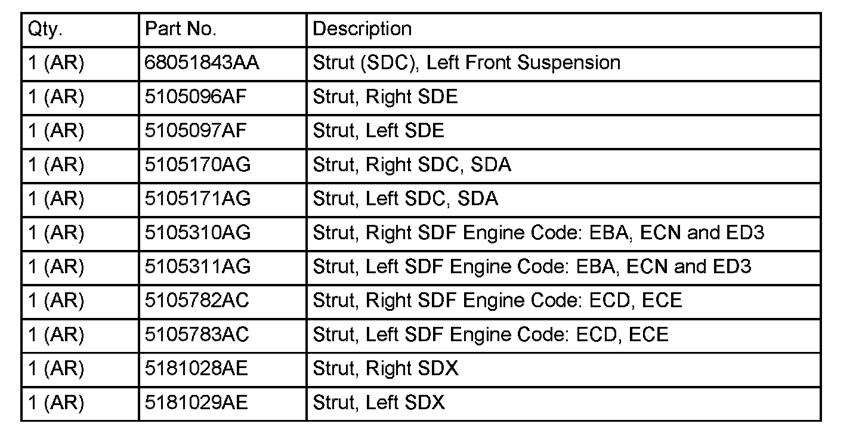Screen dimensions: 859x445
Task: Click the Left Front Suspension strut description
Action: click(x=466, y=63)
